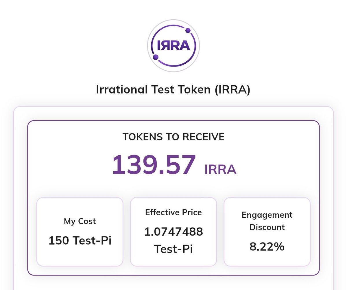Open the Effective Price card
Image resolution: width=347 pixels, height=290 pixels.
pyautogui.click(x=173, y=232)
